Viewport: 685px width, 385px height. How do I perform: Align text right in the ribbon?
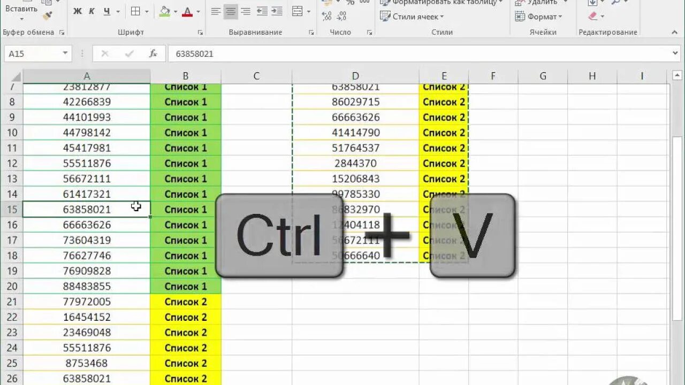coord(246,11)
